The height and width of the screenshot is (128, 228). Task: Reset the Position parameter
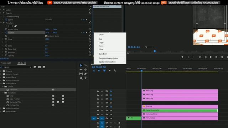[x=90, y=32]
